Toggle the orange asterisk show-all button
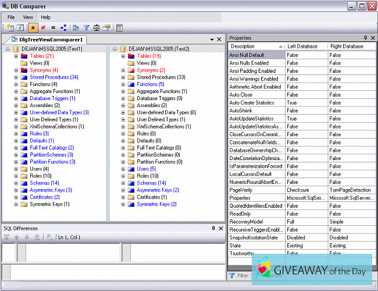This screenshot has width=378, height=291. pos(33,27)
